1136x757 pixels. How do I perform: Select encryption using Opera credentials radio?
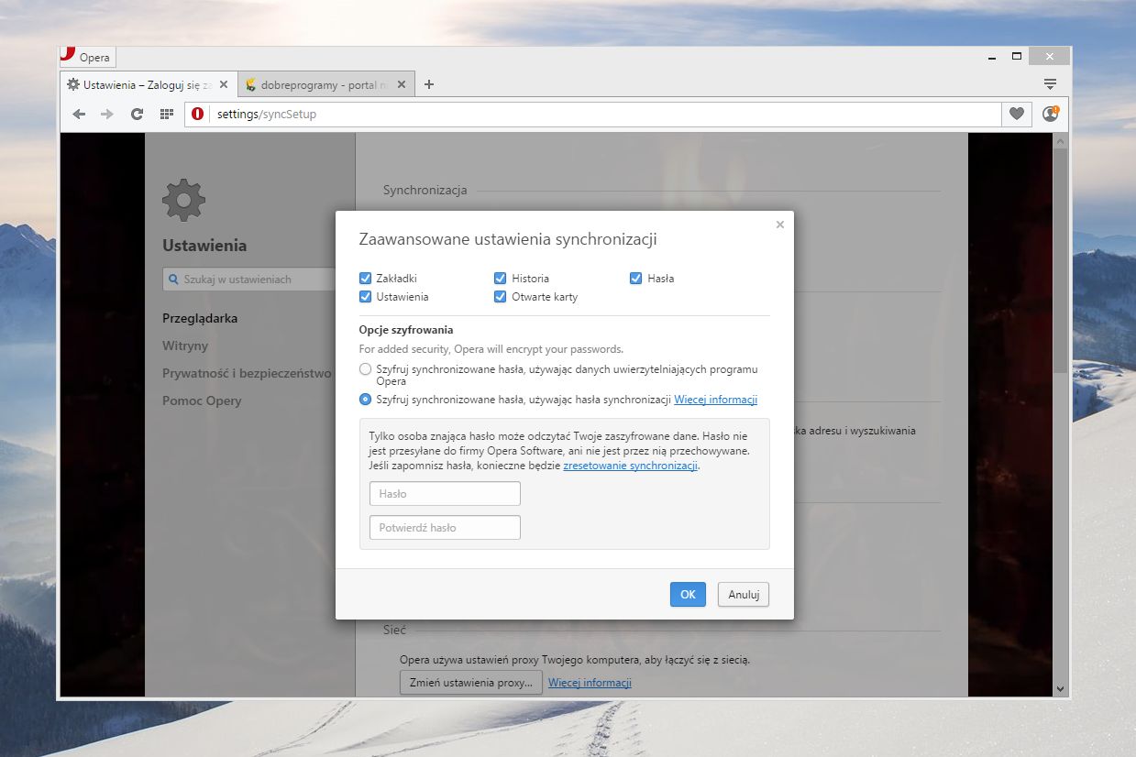click(366, 369)
